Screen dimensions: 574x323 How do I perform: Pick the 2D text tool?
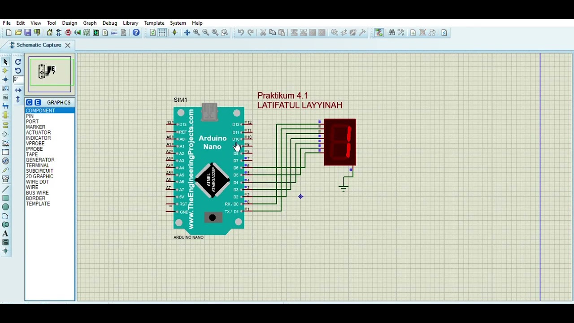[5, 233]
